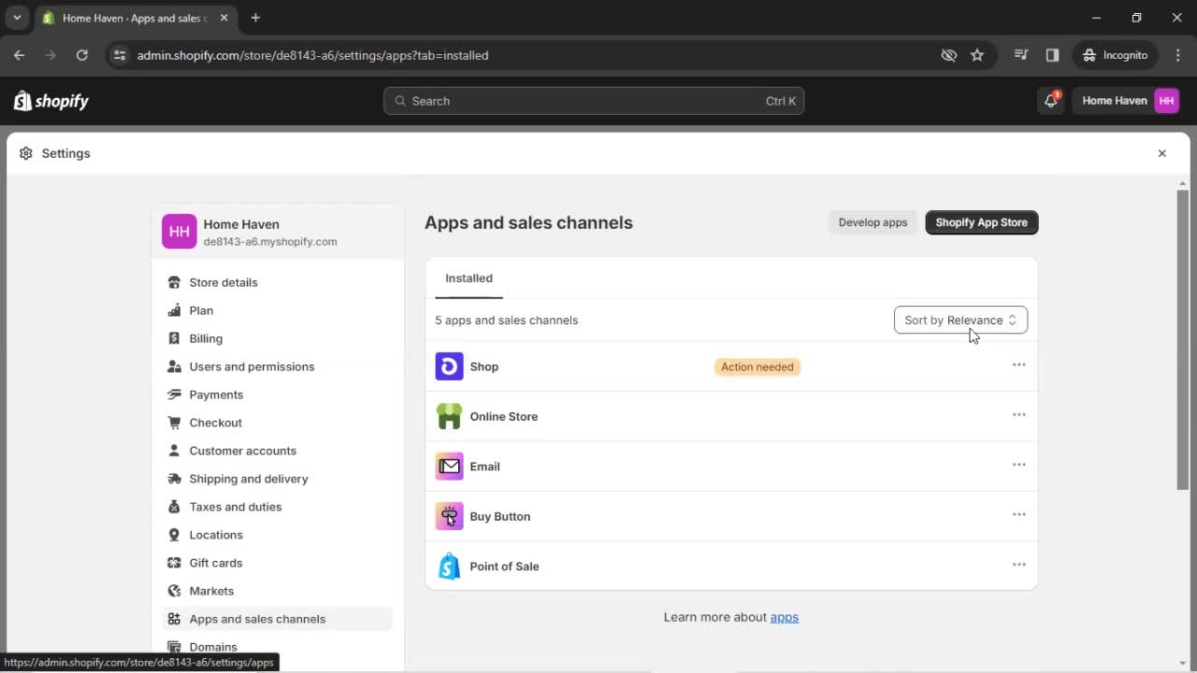
Task: Open Billing settings
Action: pyautogui.click(x=277, y=338)
